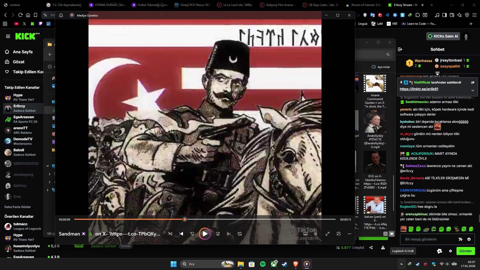Image resolution: width=480 pixels, height=270 pixels.
Task: Open subtitles and captions menu in player
Action: tap(305, 234)
